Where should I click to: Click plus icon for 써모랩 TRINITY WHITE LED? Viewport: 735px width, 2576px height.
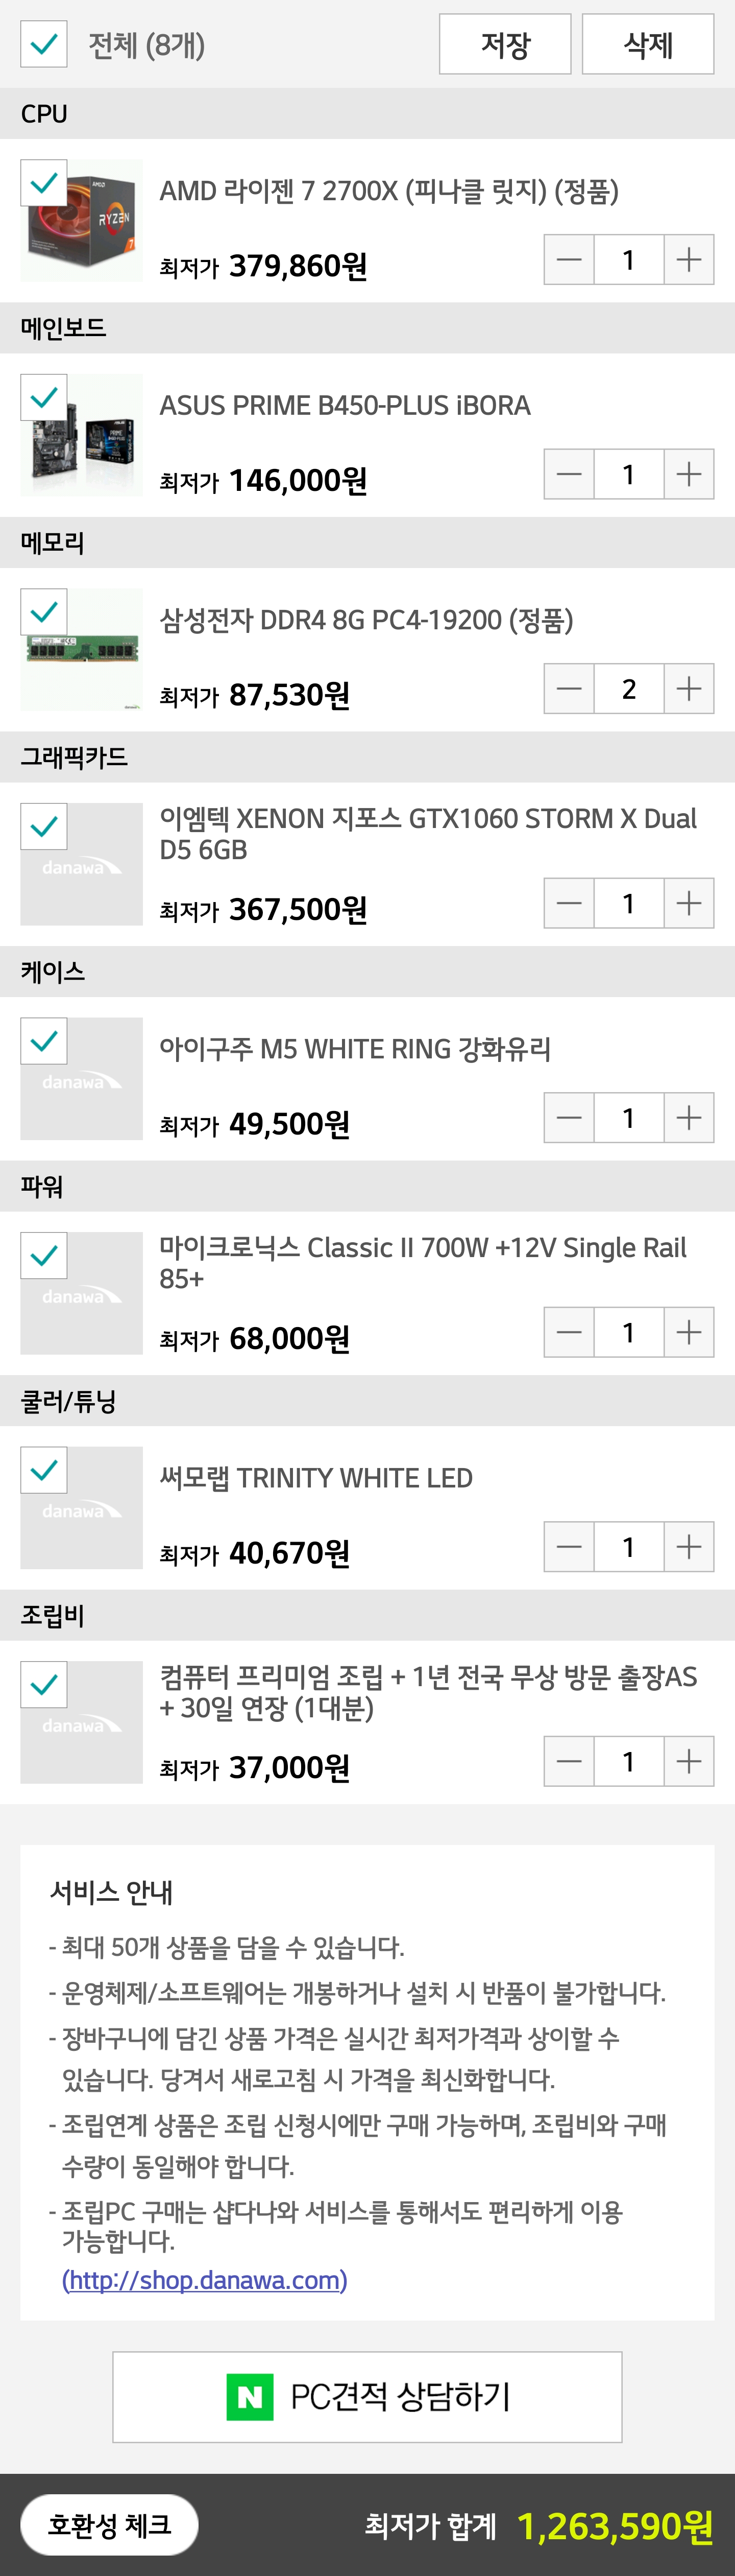point(689,1547)
